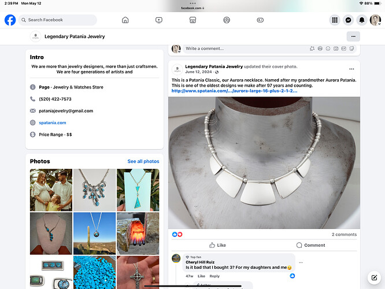This screenshot has height=289, width=385.
Task: Open the silver turquoise branch necklace photo
Action: [x=95, y=190]
